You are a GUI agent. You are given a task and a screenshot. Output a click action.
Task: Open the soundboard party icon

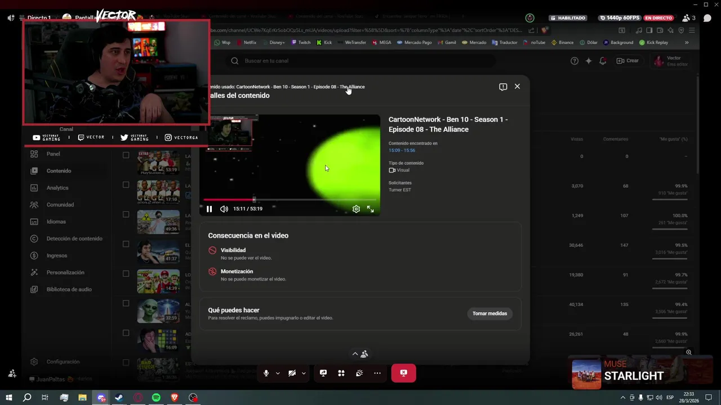[x=359, y=373]
